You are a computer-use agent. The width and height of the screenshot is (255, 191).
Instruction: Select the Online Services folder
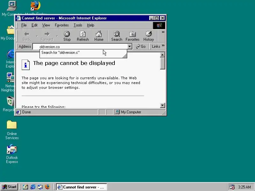tap(12, 130)
